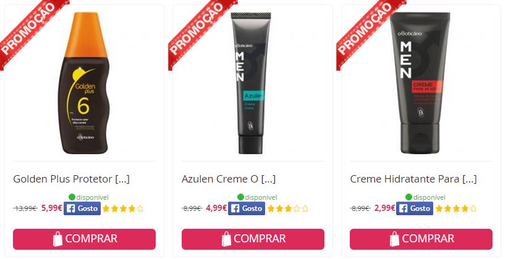Like Golden Plus with Facebook Gosto button
This screenshot has width=508, height=259.
[x=82, y=208]
